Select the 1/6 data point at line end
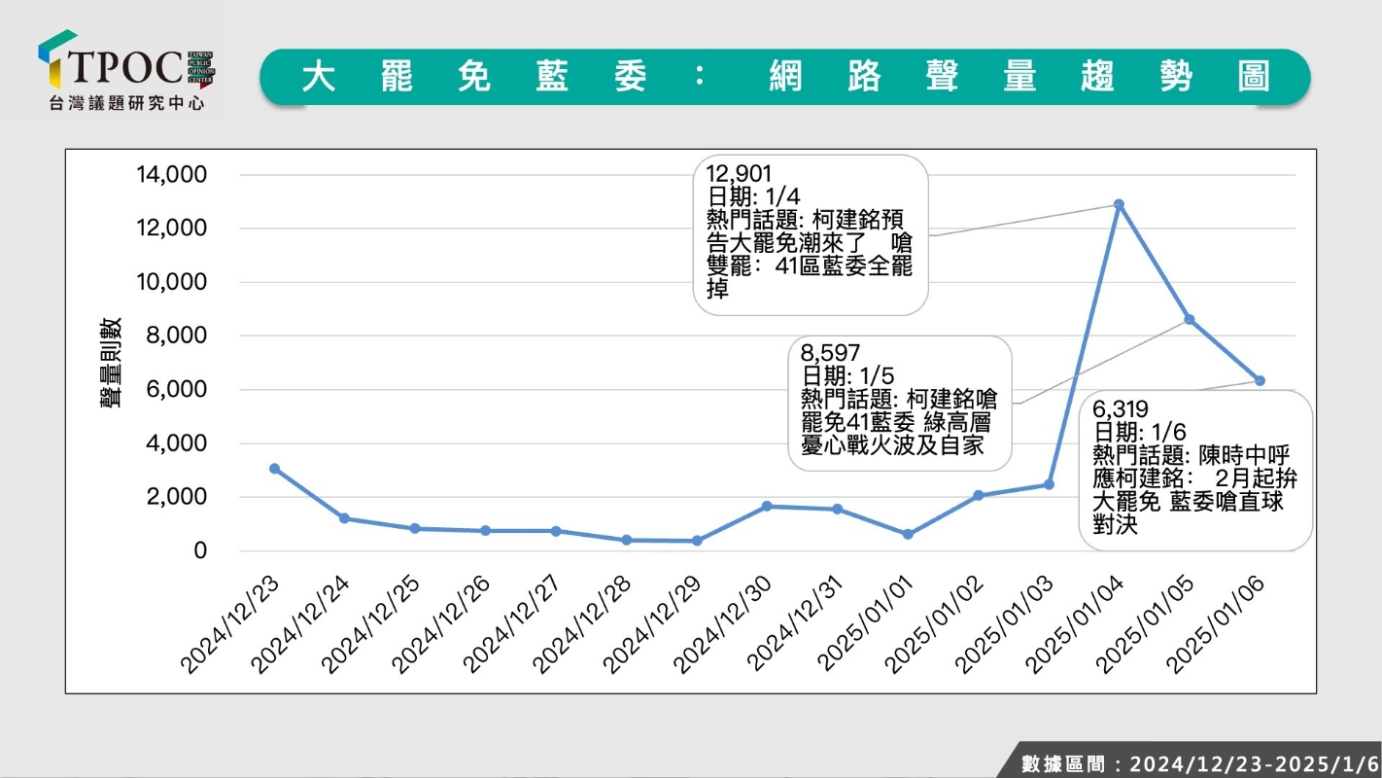Viewport: 1382px width, 778px height. pos(1260,380)
